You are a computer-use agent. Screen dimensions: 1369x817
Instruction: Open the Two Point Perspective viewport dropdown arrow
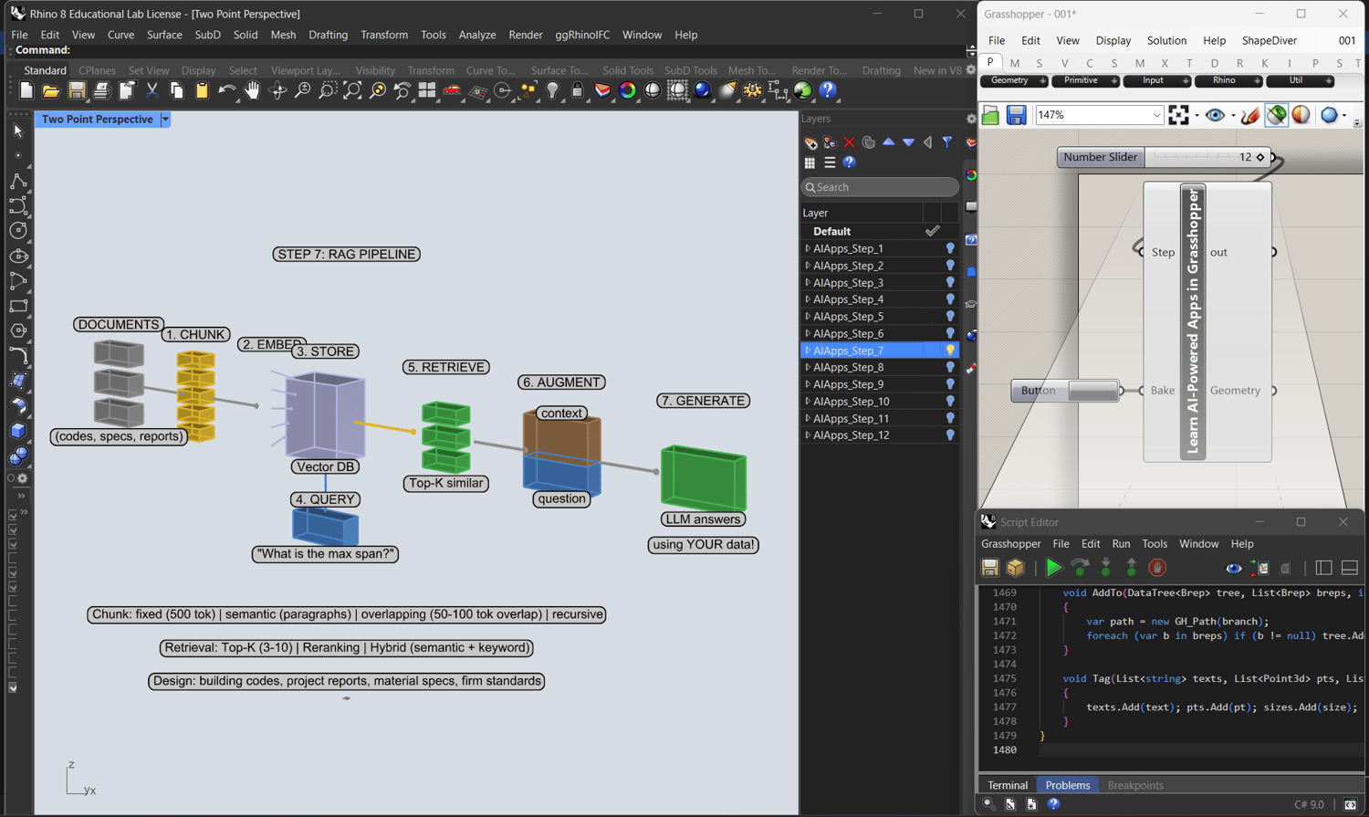pos(165,120)
